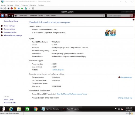
Task: Open the Προβολή menu
Action: (x=33, y=5)
